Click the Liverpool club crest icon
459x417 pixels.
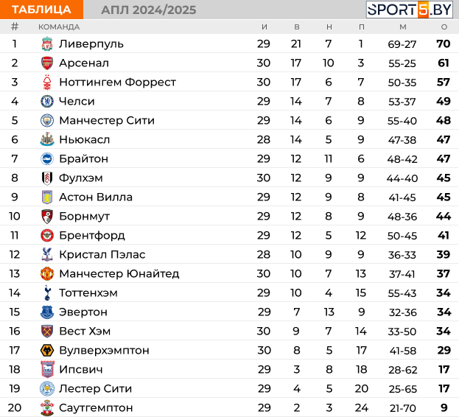coord(47,44)
